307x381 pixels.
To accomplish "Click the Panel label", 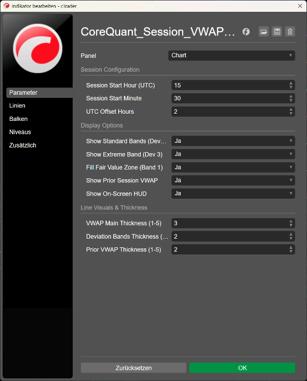I will click(x=89, y=56).
